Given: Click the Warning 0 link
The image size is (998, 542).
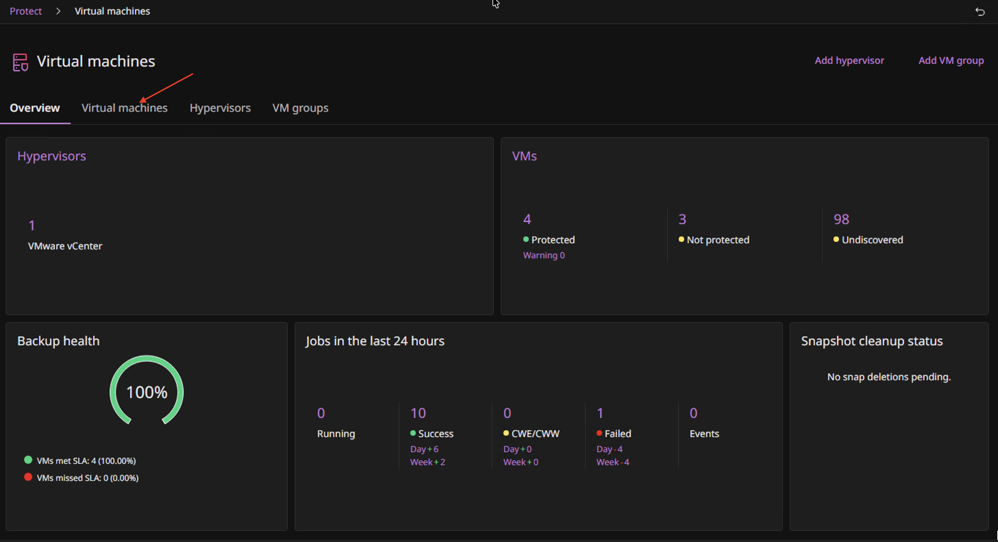Looking at the screenshot, I should coord(544,255).
